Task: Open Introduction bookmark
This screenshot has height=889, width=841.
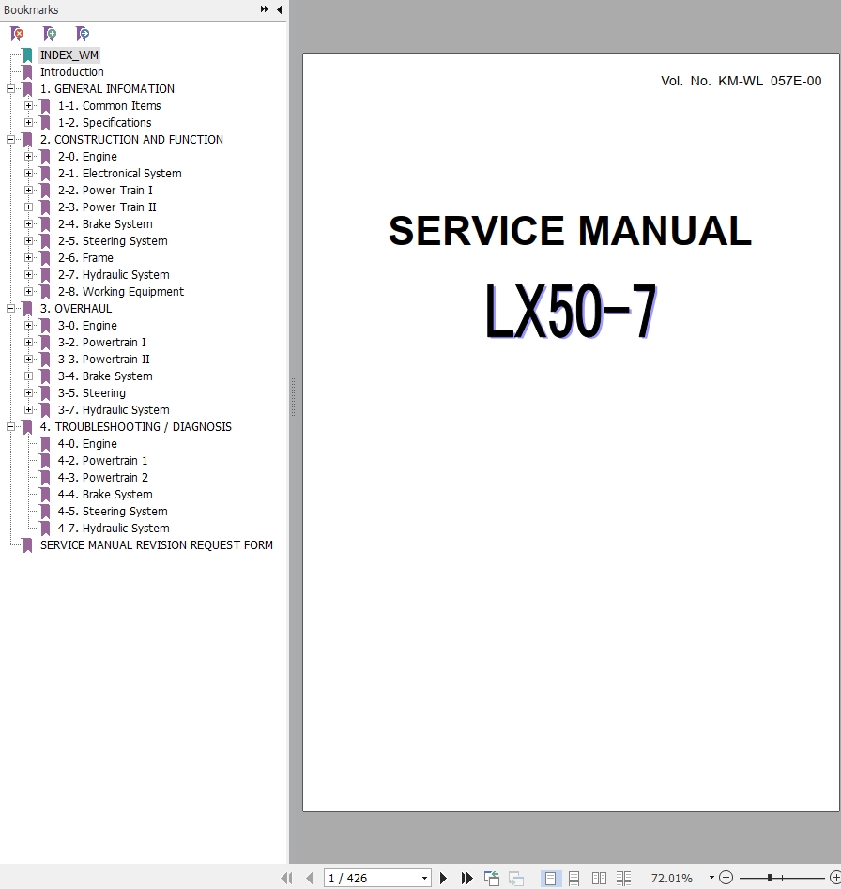Action: pyautogui.click(x=72, y=72)
